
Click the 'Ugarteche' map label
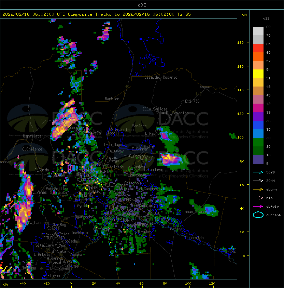84,217
